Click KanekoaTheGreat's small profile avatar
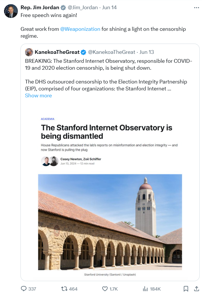 pos(29,52)
